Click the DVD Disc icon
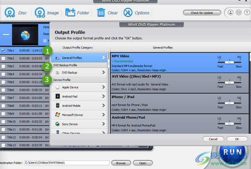Screen dimensions: 251x169 pyautogui.click(x=10, y=13)
